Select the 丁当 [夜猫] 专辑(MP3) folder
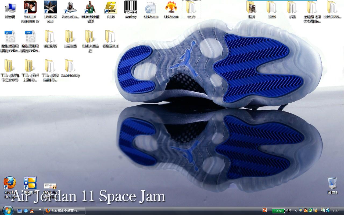344x215 pixels. pyautogui.click(x=10, y=70)
